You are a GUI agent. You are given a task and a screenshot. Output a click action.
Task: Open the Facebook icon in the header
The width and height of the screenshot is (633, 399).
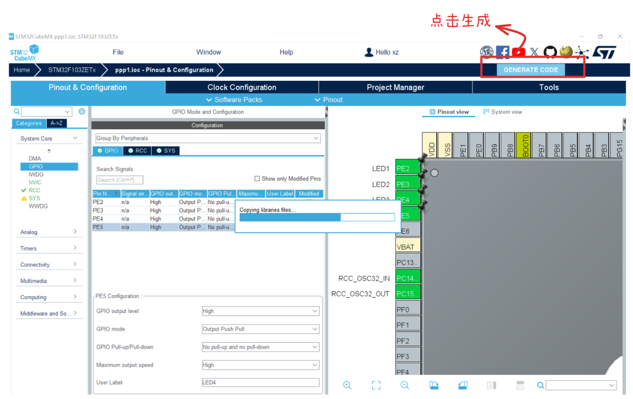[x=503, y=52]
